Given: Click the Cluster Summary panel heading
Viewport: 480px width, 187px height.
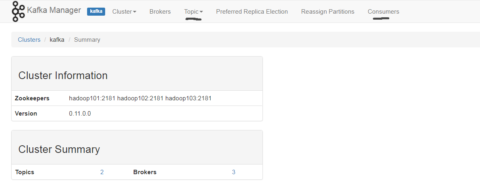Looking at the screenshot, I should (59, 149).
